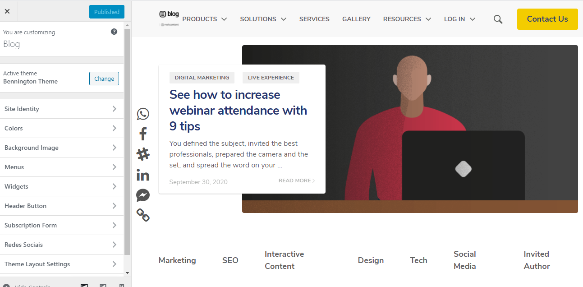
Task: Click the 'You are customizing' label
Action: pos(29,32)
